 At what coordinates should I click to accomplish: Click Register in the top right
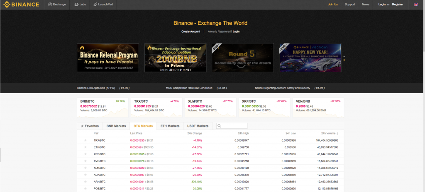(397, 5)
